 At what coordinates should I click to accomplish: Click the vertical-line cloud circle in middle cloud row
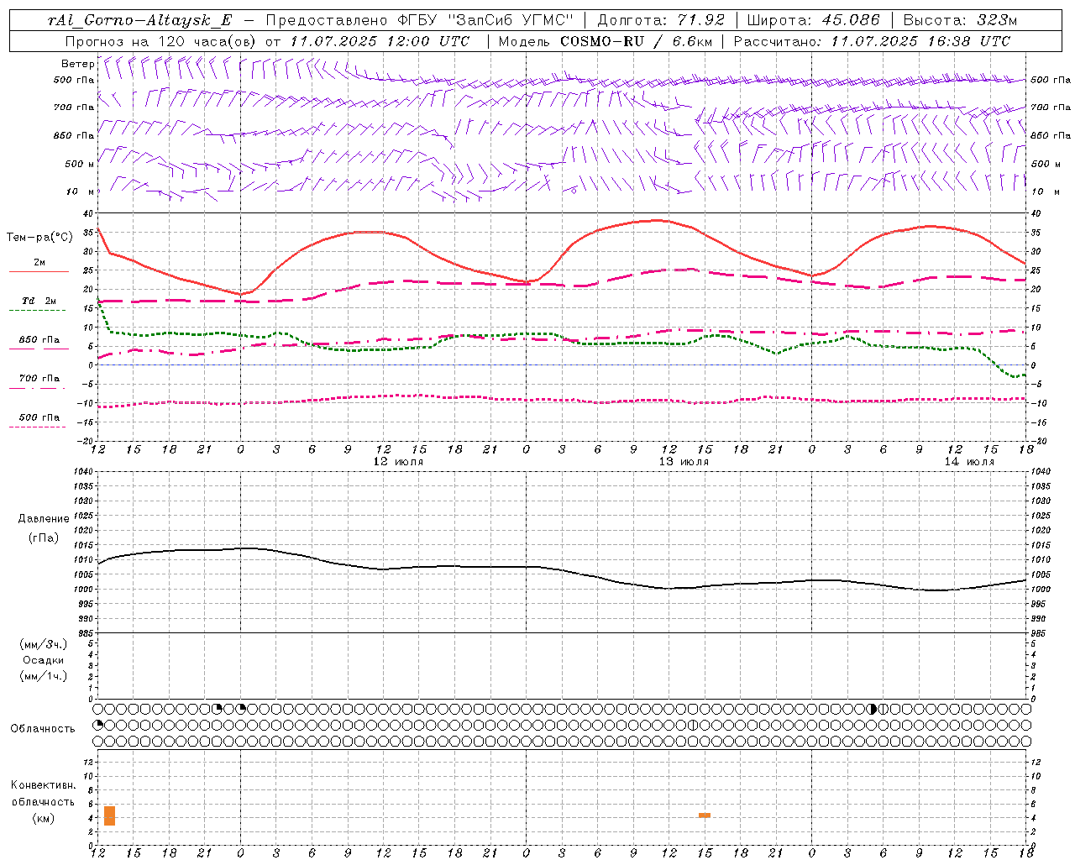693,725
